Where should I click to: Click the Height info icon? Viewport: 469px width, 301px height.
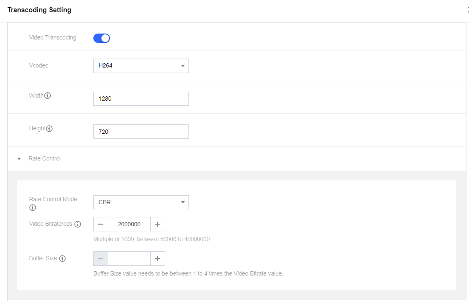(49, 129)
